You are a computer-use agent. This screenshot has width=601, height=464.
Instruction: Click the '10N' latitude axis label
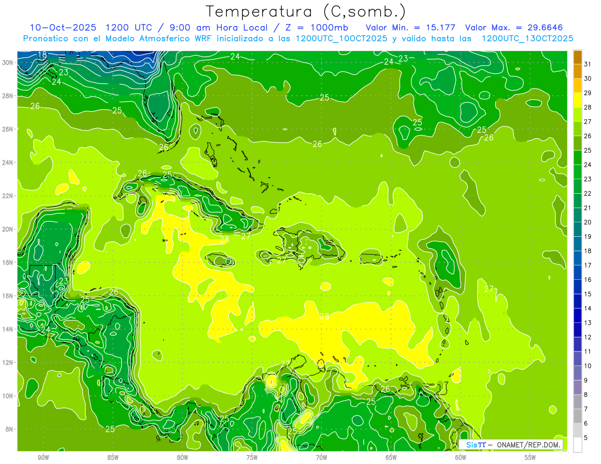coord(9,395)
